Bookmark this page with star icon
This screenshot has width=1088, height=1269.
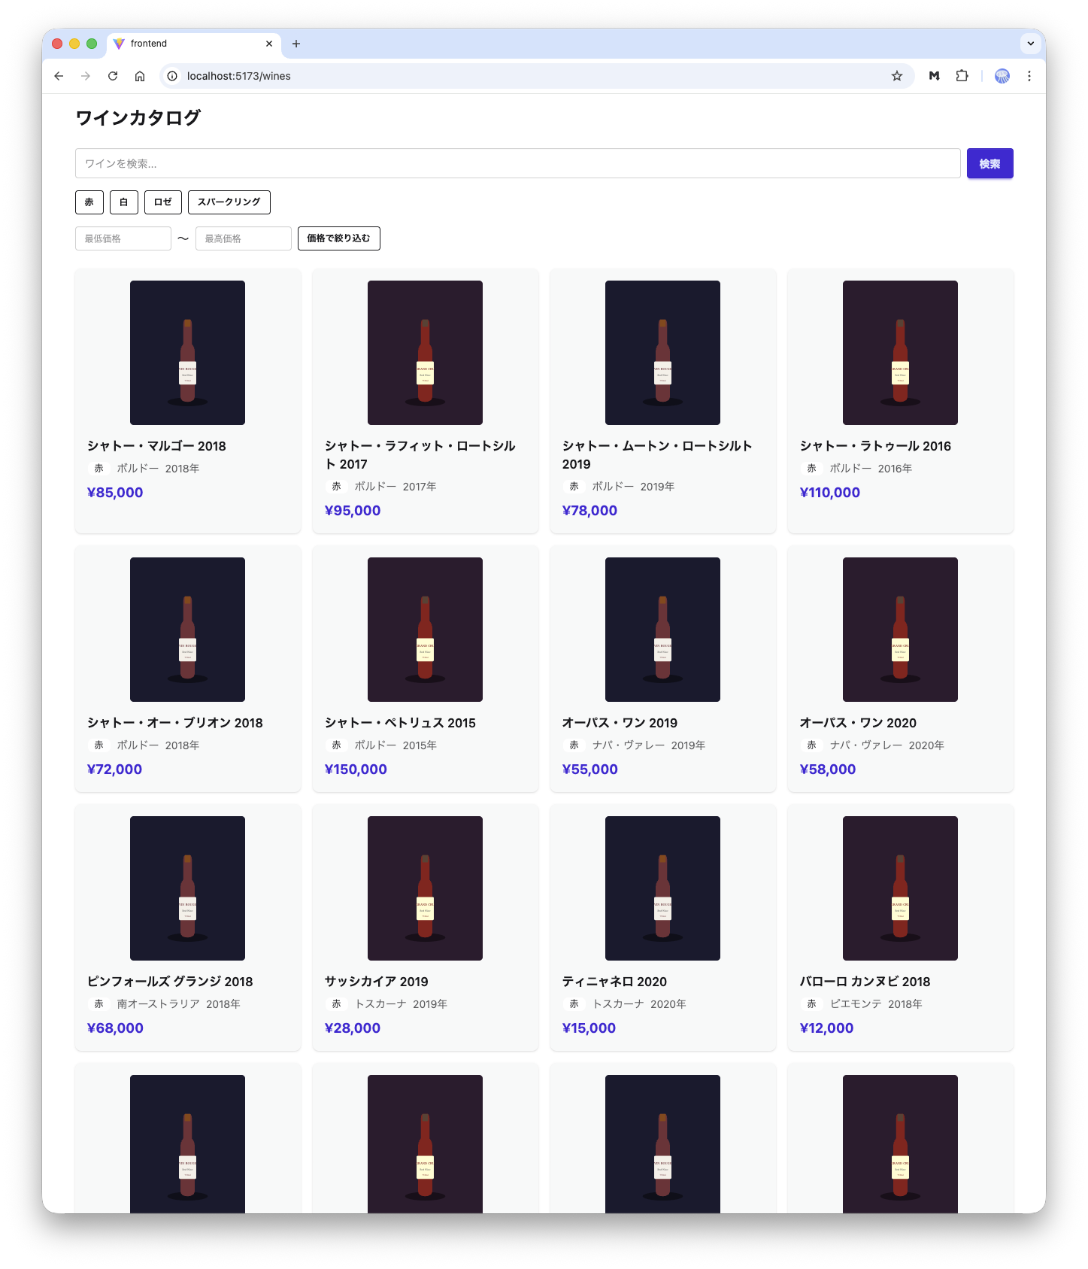point(896,76)
